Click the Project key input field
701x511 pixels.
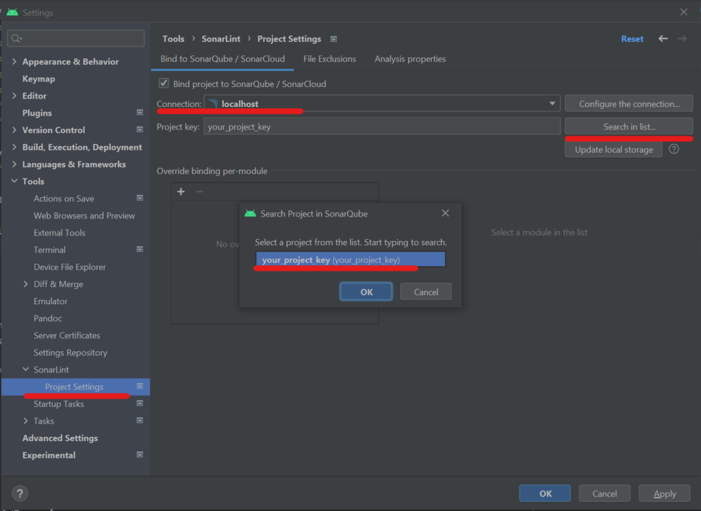click(382, 127)
